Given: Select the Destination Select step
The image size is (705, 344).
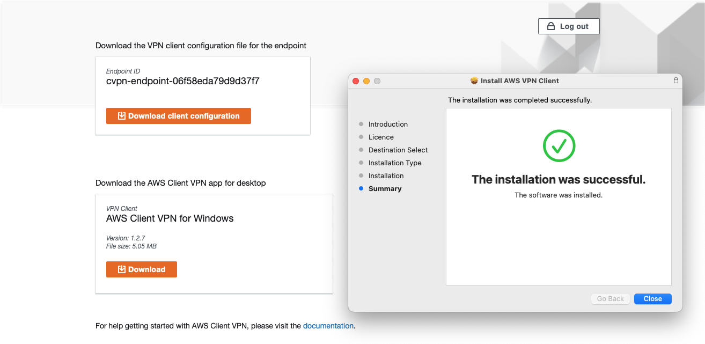Looking at the screenshot, I should (x=398, y=150).
